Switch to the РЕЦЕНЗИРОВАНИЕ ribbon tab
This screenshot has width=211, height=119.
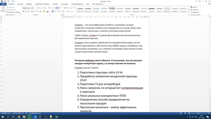tap(77, 4)
